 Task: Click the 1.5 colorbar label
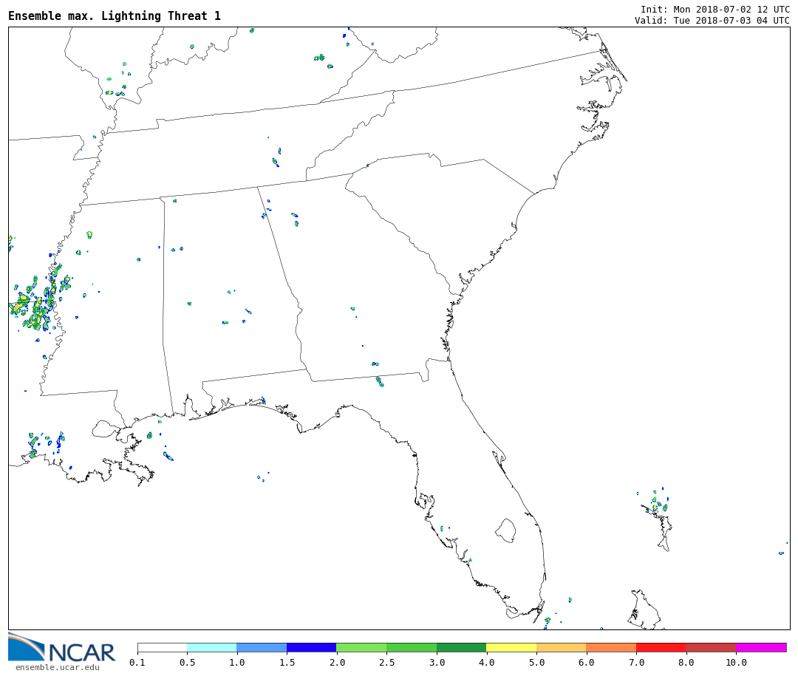click(287, 662)
